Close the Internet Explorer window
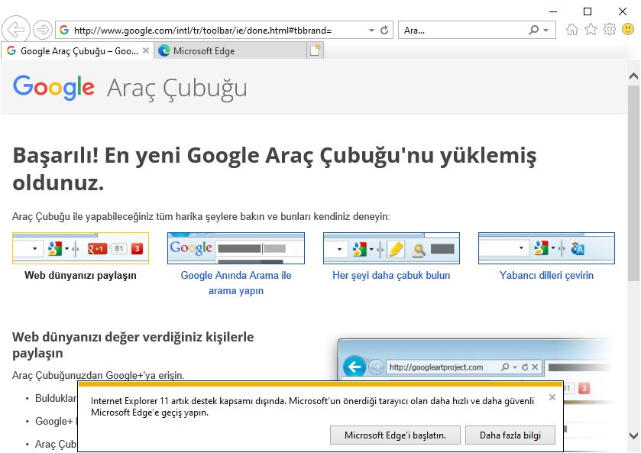This screenshot has height=453, width=641. pyautogui.click(x=623, y=11)
